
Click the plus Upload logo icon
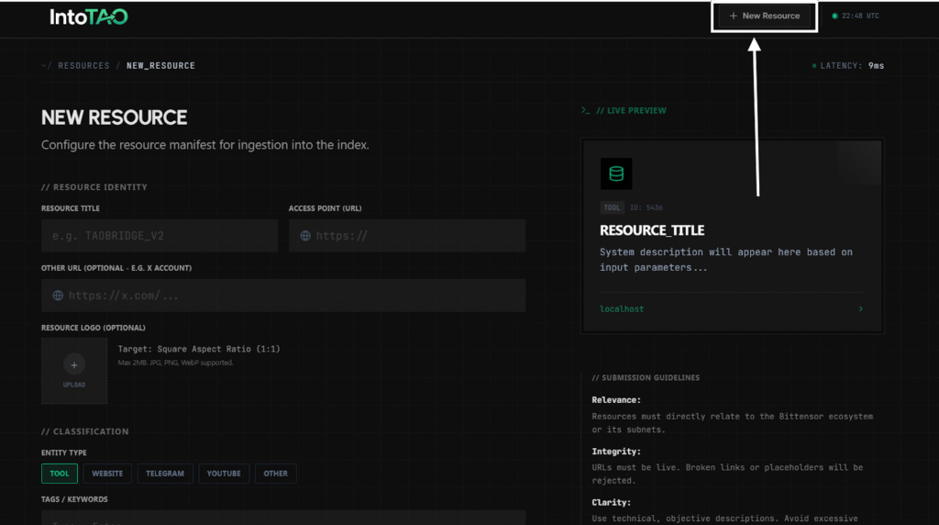pyautogui.click(x=74, y=365)
